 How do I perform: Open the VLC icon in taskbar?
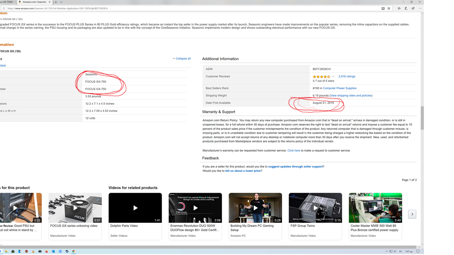click(x=33, y=251)
